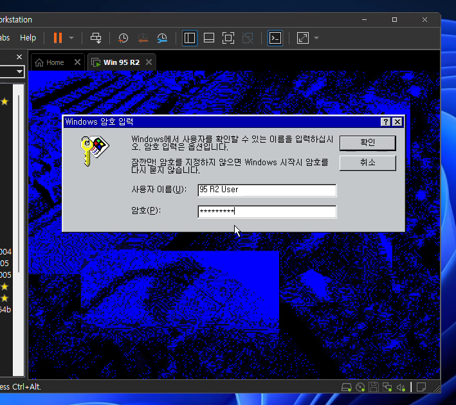Close the Home tab
Image resolution: width=456 pixels, height=405 pixels.
click(77, 62)
